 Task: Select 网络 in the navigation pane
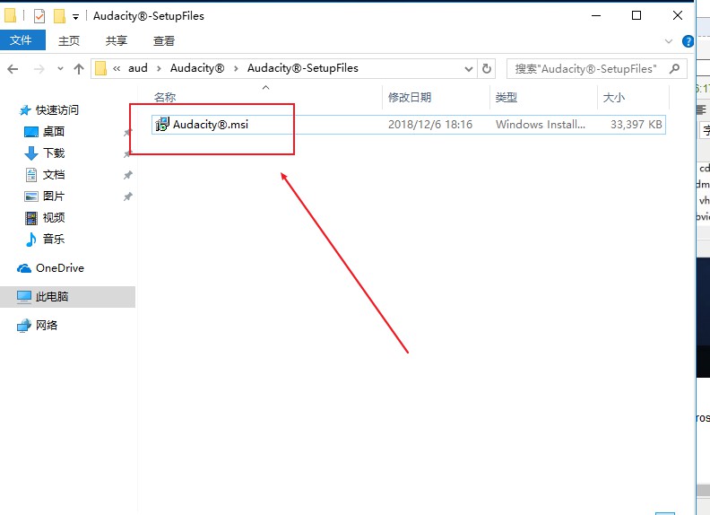[x=47, y=326]
